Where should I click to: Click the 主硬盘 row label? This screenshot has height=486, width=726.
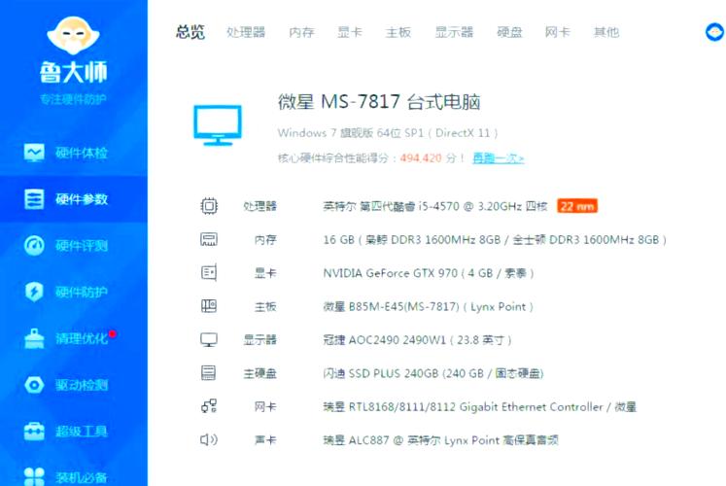pyautogui.click(x=259, y=373)
